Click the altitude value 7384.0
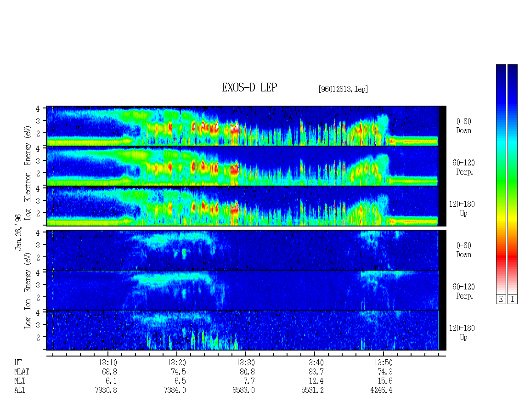The height and width of the screenshot is (402, 519). 175,391
